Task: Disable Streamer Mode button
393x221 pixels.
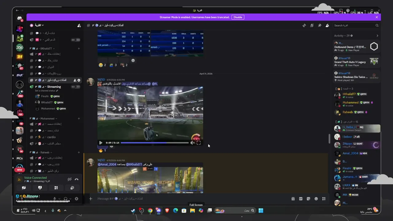Action: tap(238, 17)
